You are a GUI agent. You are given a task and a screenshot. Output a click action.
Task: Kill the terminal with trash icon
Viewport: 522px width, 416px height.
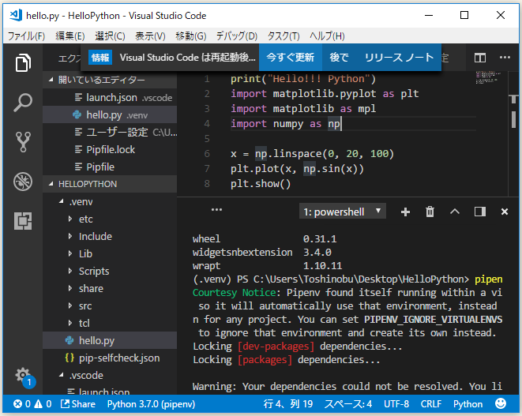pos(430,212)
